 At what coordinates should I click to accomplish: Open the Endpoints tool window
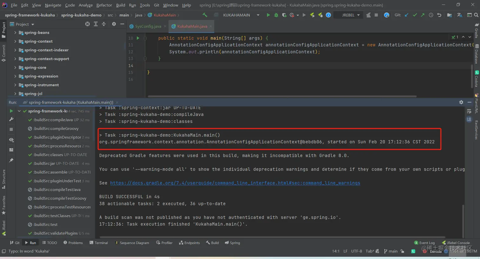pyautogui.click(x=190, y=243)
